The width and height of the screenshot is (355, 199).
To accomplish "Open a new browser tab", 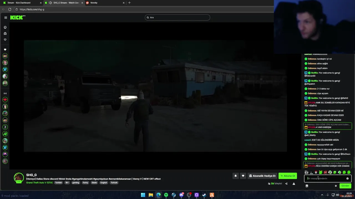I will point(129,3).
